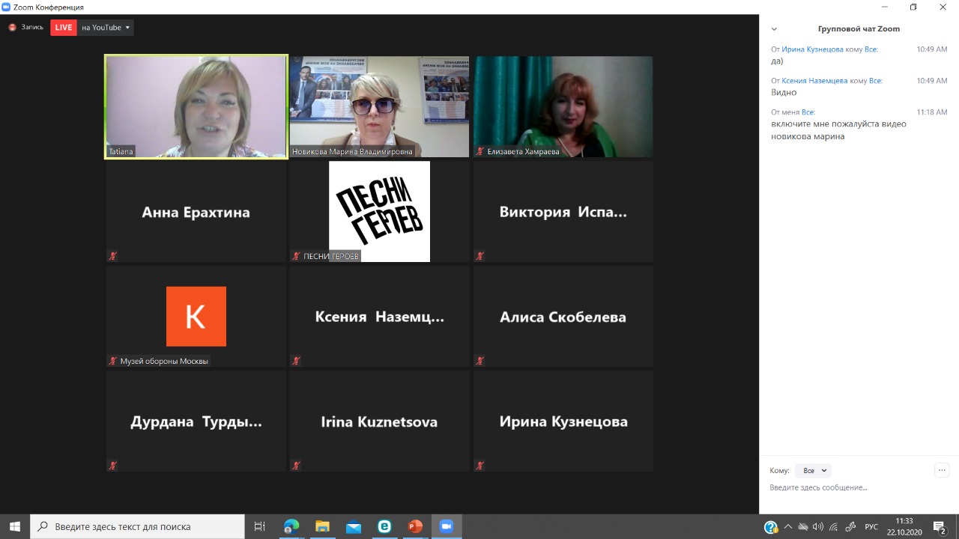This screenshot has width=959, height=539.
Task: Click the Zoom icon in the taskbar
Action: 447,526
